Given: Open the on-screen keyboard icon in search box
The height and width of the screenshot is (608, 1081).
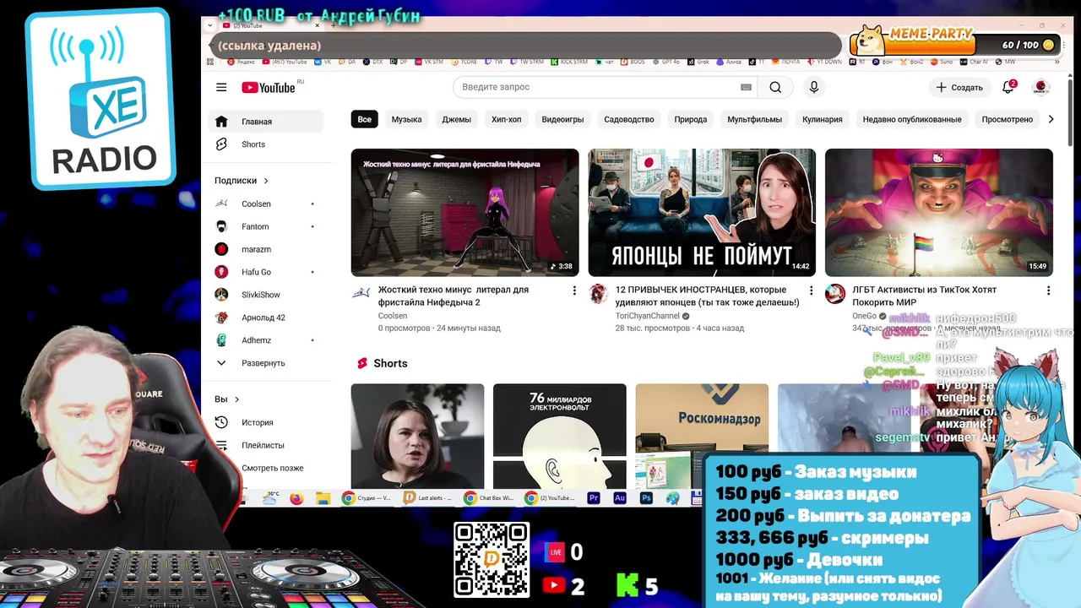Looking at the screenshot, I should point(746,87).
